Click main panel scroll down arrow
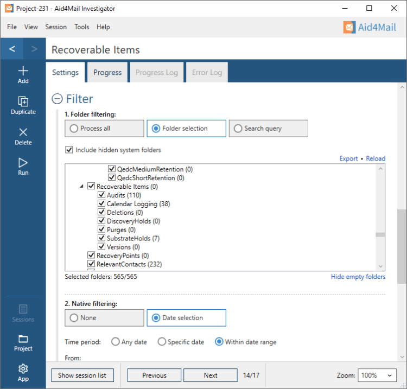 click(x=402, y=357)
